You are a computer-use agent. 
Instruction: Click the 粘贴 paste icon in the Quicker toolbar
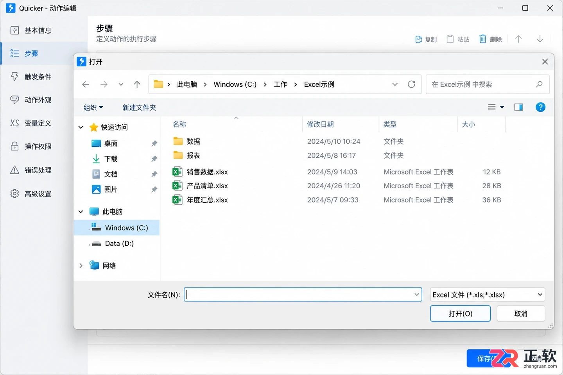pos(450,39)
